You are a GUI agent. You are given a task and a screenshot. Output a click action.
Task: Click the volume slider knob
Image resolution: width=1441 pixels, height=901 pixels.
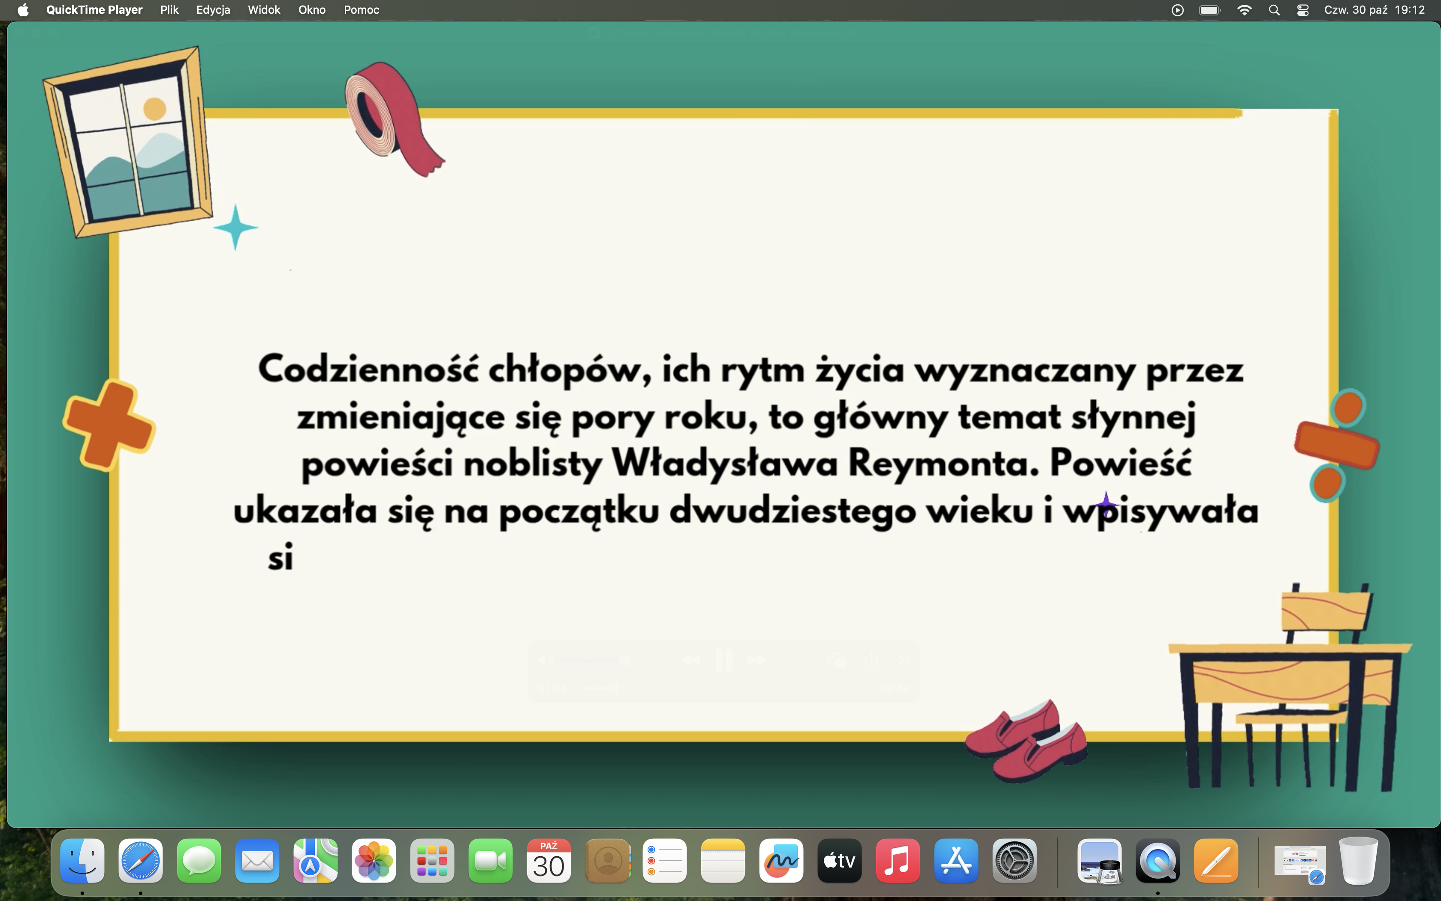tap(624, 660)
